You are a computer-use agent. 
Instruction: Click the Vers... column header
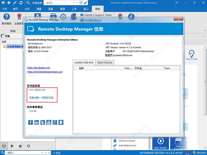tap(128, 68)
